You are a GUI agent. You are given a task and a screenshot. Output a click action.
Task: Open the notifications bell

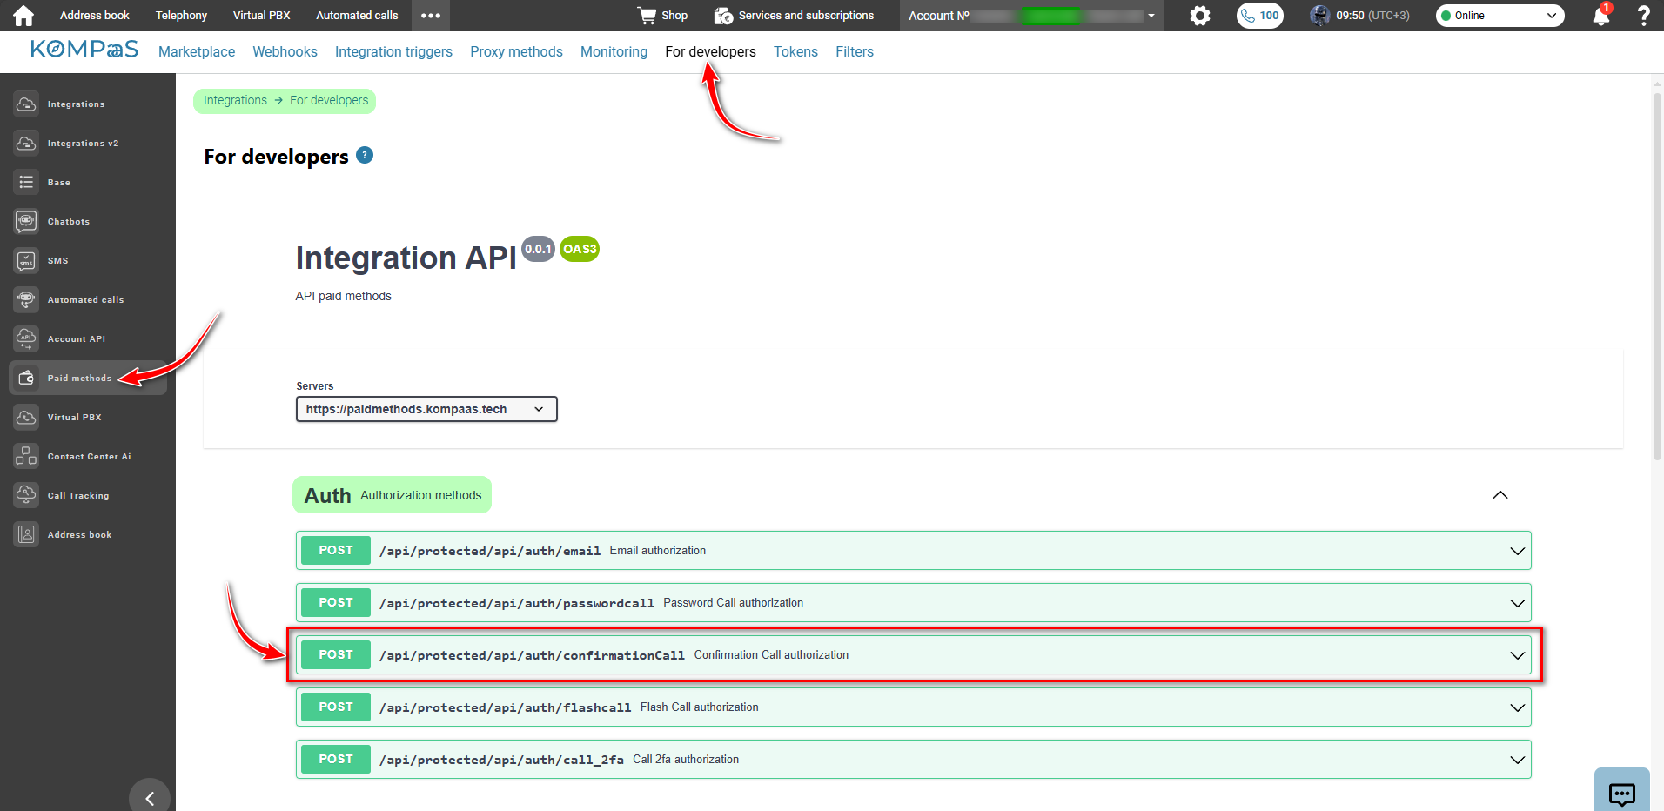click(x=1600, y=16)
